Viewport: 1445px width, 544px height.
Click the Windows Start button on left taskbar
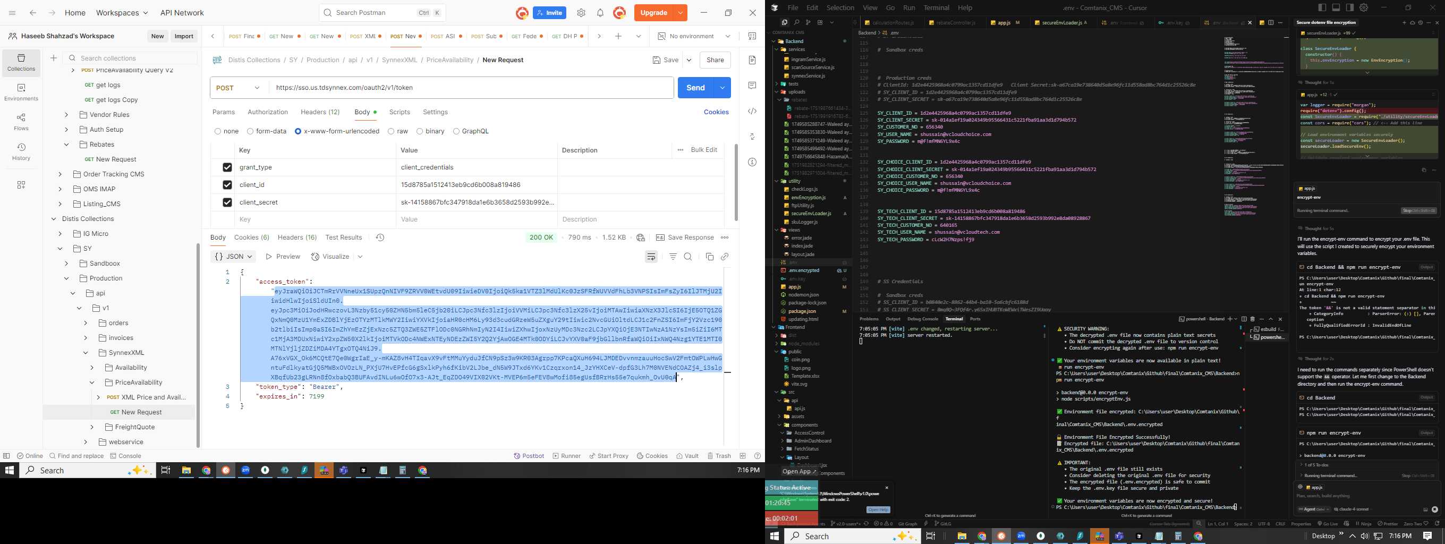coord(10,470)
